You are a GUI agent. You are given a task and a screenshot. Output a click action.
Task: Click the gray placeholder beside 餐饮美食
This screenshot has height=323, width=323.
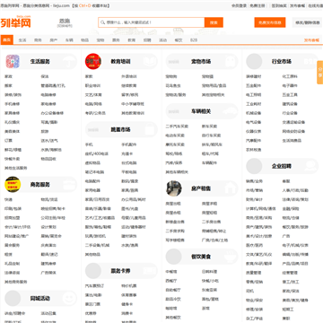coord(174,257)
